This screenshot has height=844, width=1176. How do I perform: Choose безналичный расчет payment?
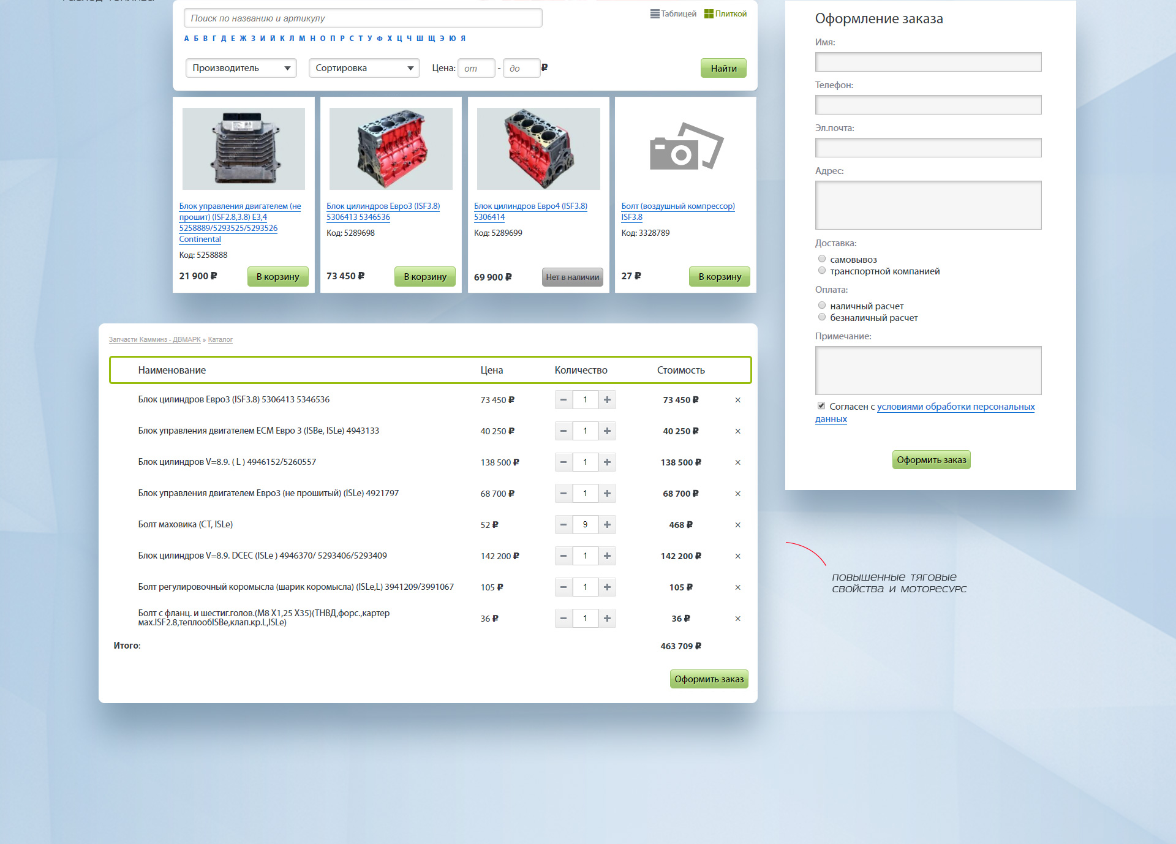pyautogui.click(x=822, y=317)
